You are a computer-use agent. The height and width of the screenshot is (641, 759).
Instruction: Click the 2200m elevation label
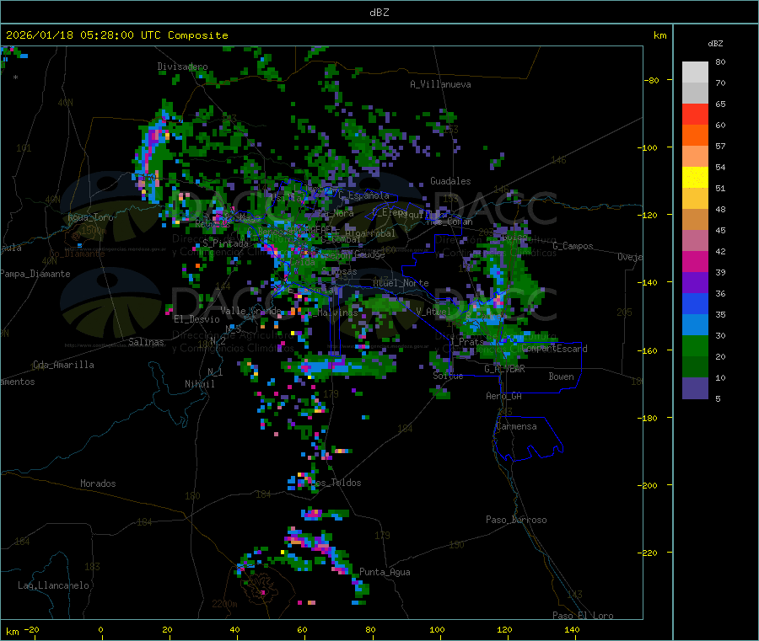[x=224, y=604]
